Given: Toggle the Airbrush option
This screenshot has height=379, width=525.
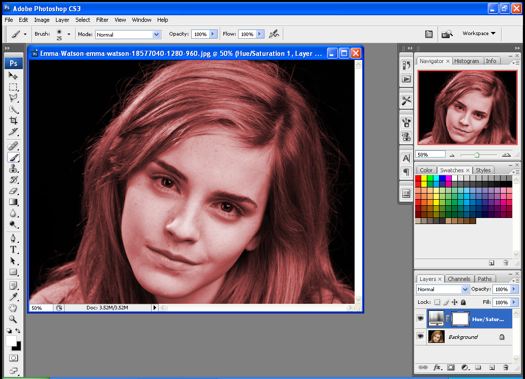Looking at the screenshot, I should click(x=274, y=34).
